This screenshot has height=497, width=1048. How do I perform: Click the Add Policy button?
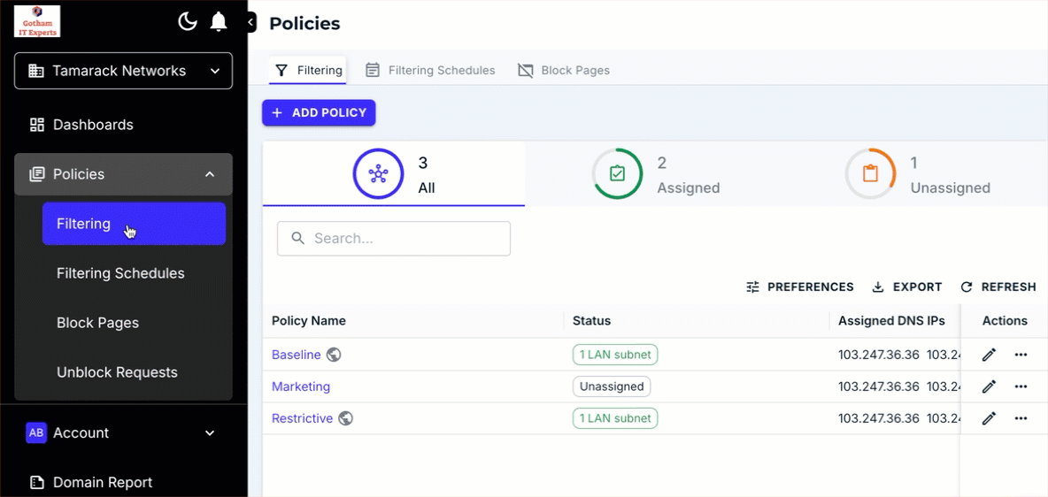pos(319,113)
